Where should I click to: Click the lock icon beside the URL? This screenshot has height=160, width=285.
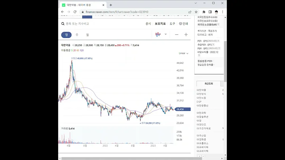coord(83,12)
